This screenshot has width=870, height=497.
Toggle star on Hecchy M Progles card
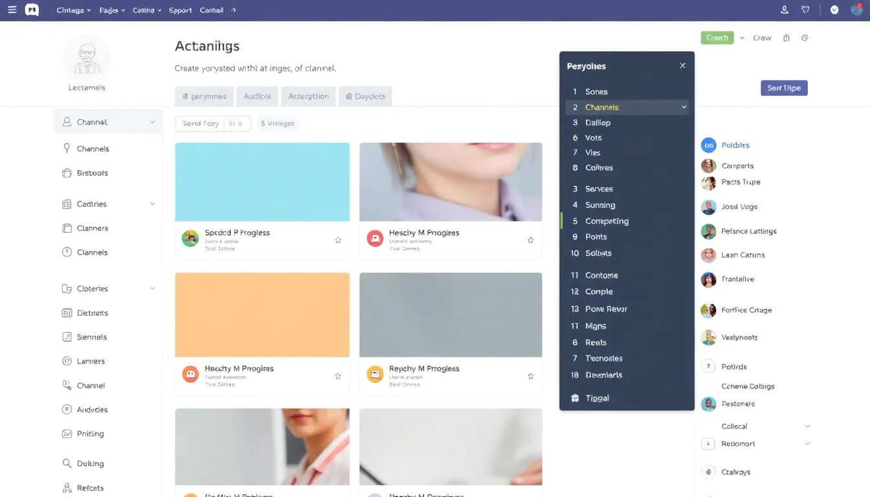pyautogui.click(x=338, y=376)
